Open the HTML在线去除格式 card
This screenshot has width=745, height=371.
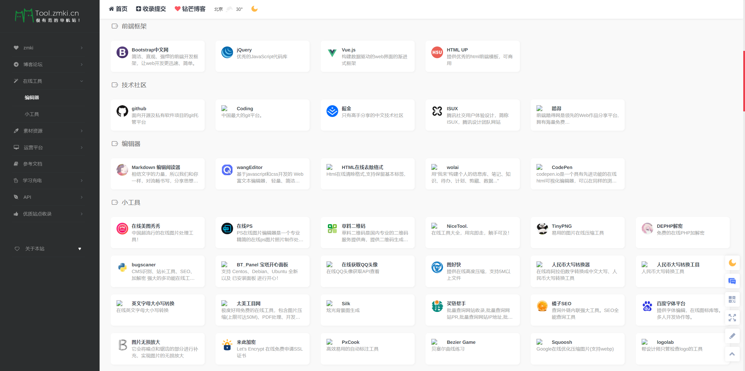(367, 174)
